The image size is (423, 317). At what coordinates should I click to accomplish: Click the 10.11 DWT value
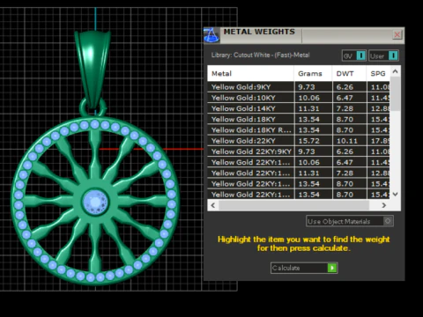point(347,141)
